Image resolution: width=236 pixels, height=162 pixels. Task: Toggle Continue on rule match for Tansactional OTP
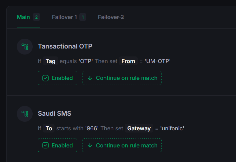pyautogui.click(x=122, y=78)
